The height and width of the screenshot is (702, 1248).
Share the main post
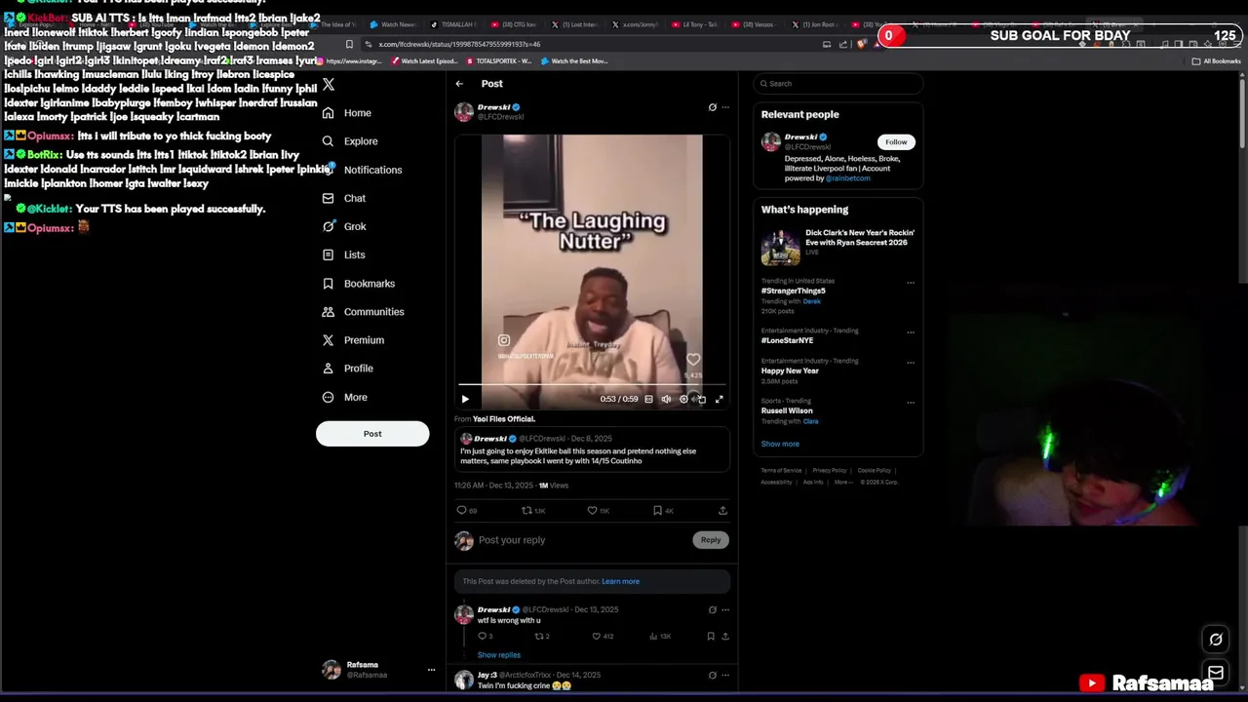pos(722,511)
